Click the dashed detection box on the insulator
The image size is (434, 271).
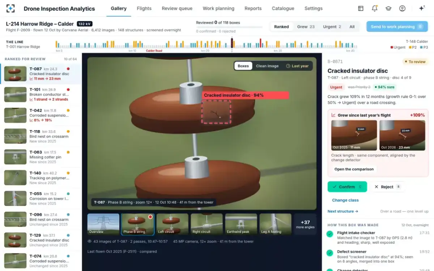click(x=216, y=112)
